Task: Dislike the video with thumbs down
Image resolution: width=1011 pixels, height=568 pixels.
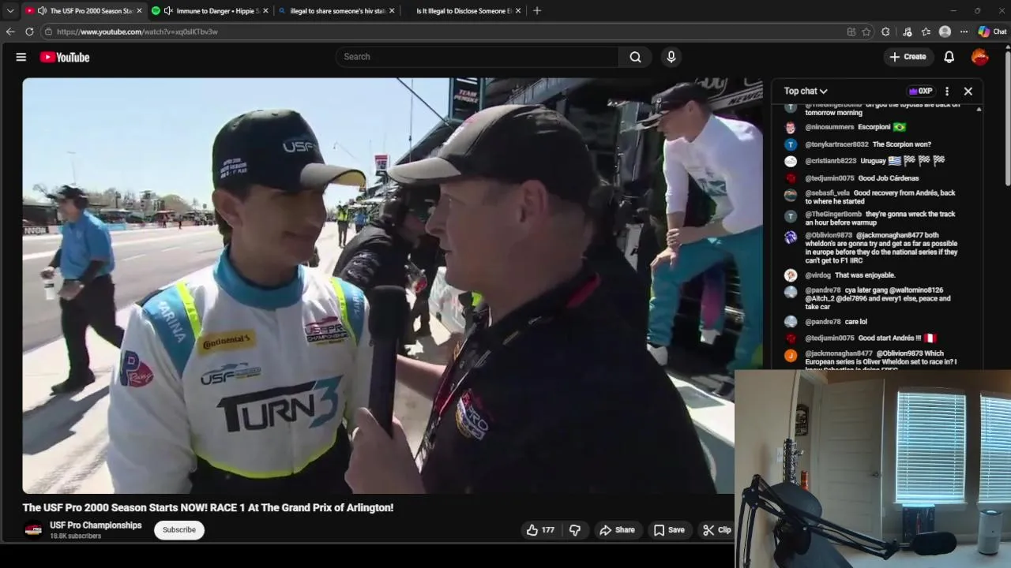Action: (575, 530)
